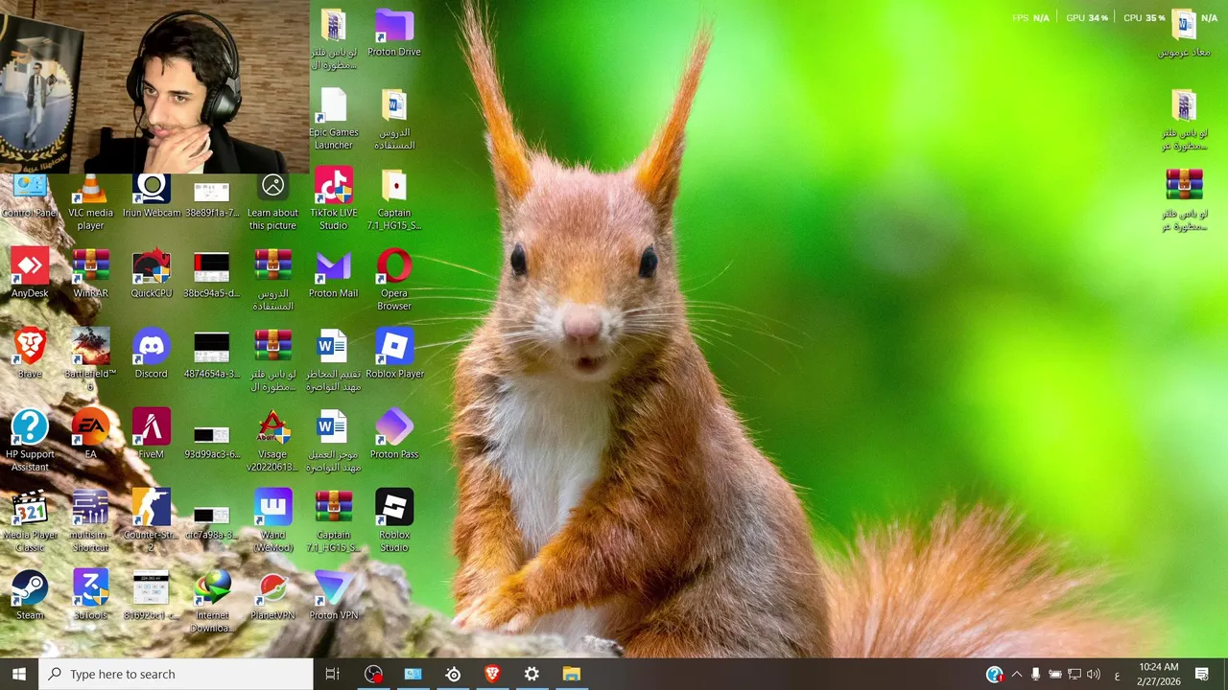Click the HP help tray icon
Screen dimensions: 1228x690
995,674
